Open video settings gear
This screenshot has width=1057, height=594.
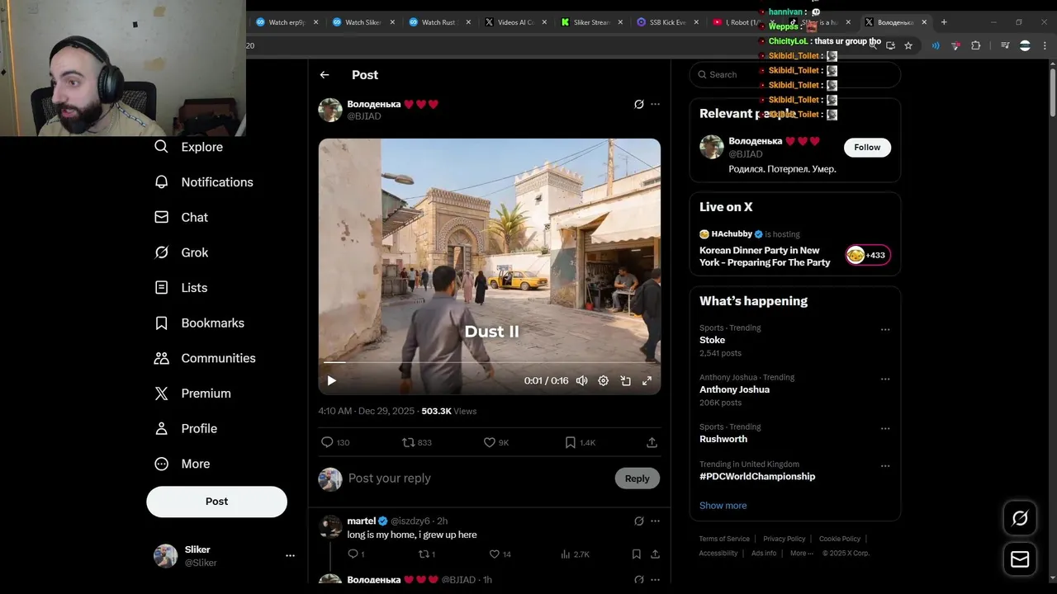pyautogui.click(x=604, y=380)
